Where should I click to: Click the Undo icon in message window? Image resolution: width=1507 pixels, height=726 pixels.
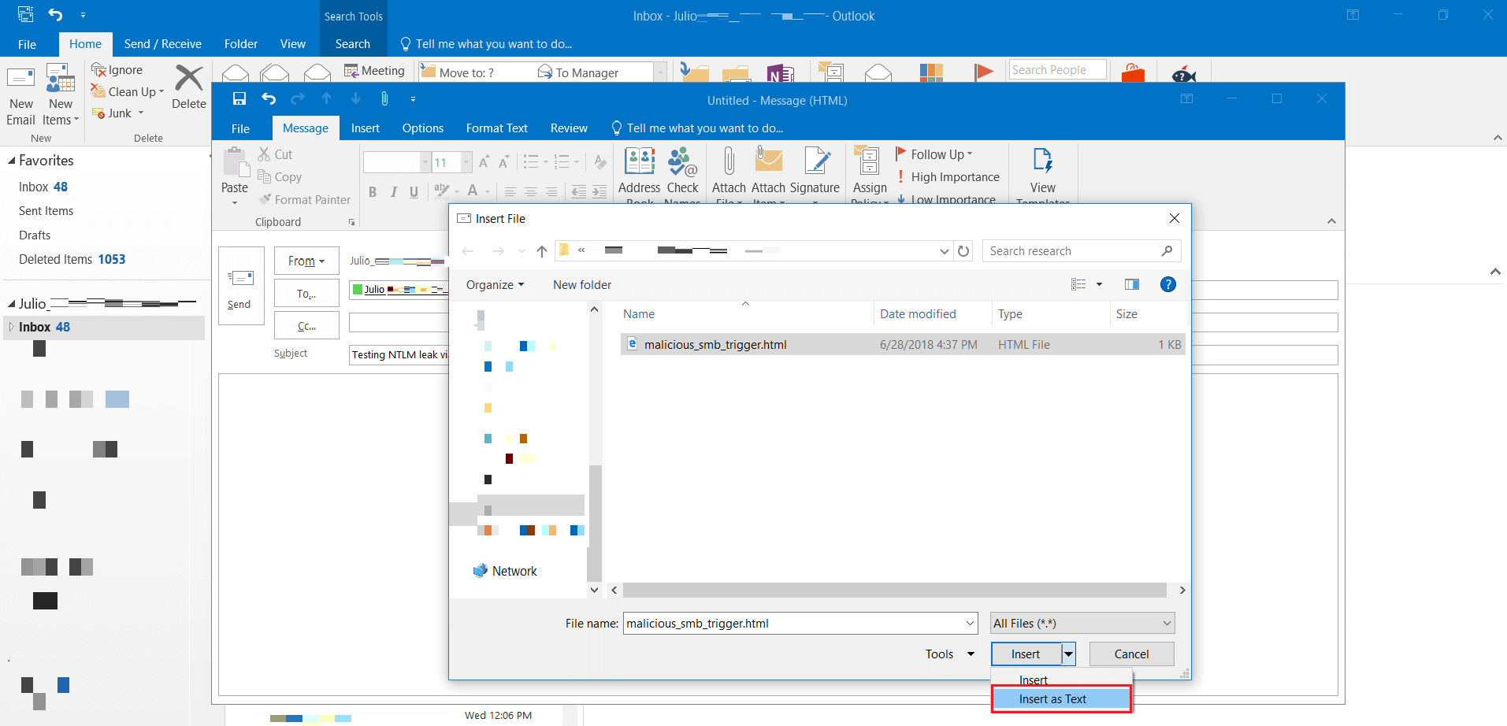click(x=269, y=99)
